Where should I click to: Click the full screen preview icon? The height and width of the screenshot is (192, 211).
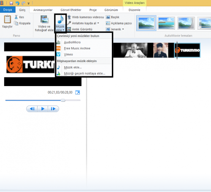click(x=78, y=92)
